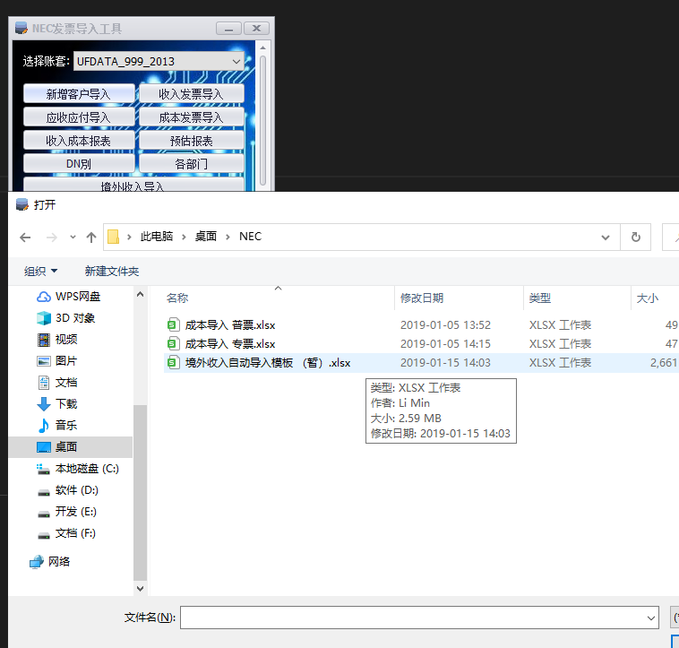Open the 文件名 dropdown arrow

coord(651,618)
